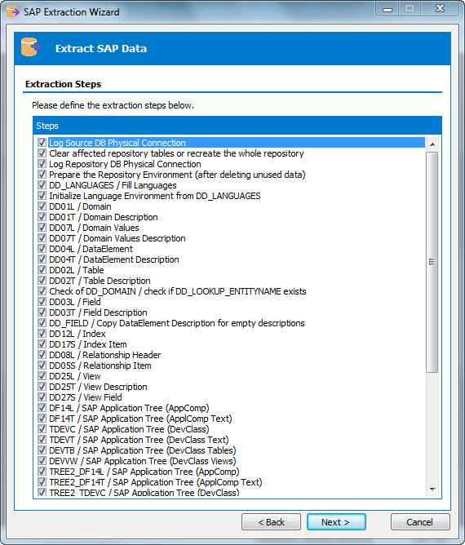Uncheck the DD02L / Table checkbox
This screenshot has height=545, width=465.
click(42, 270)
